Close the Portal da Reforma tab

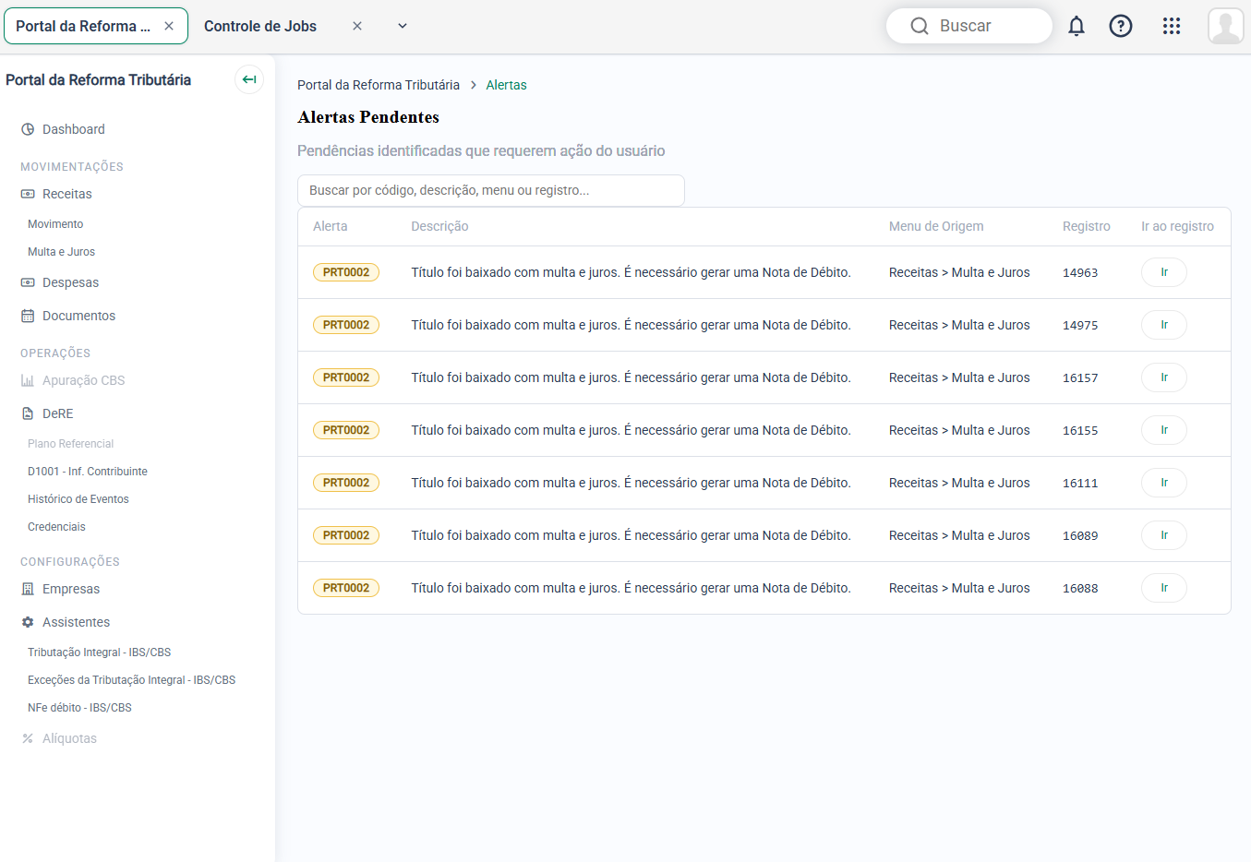tap(169, 26)
